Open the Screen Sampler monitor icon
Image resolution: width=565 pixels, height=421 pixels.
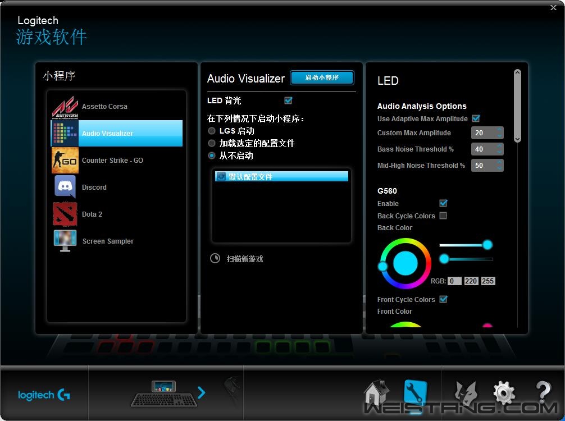(65, 241)
